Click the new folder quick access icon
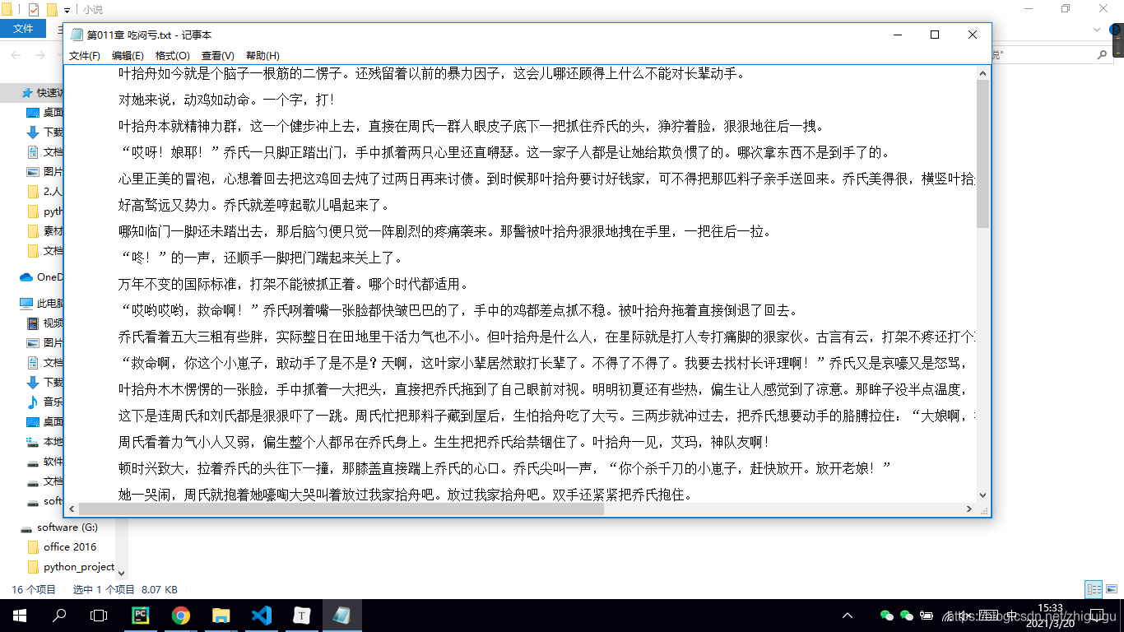 (52, 9)
